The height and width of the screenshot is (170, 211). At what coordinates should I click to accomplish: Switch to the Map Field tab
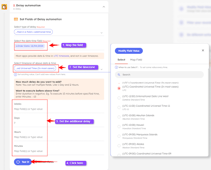click(x=136, y=60)
